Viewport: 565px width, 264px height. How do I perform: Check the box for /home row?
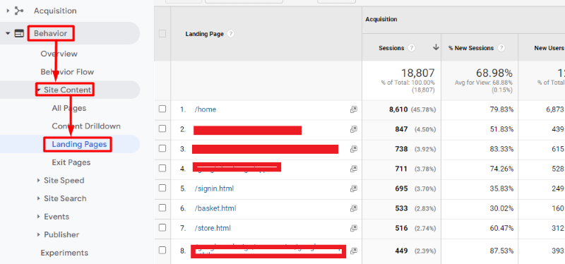click(162, 109)
